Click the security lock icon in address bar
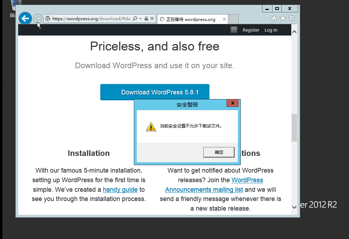The width and height of the screenshot is (349, 239). click(147, 18)
